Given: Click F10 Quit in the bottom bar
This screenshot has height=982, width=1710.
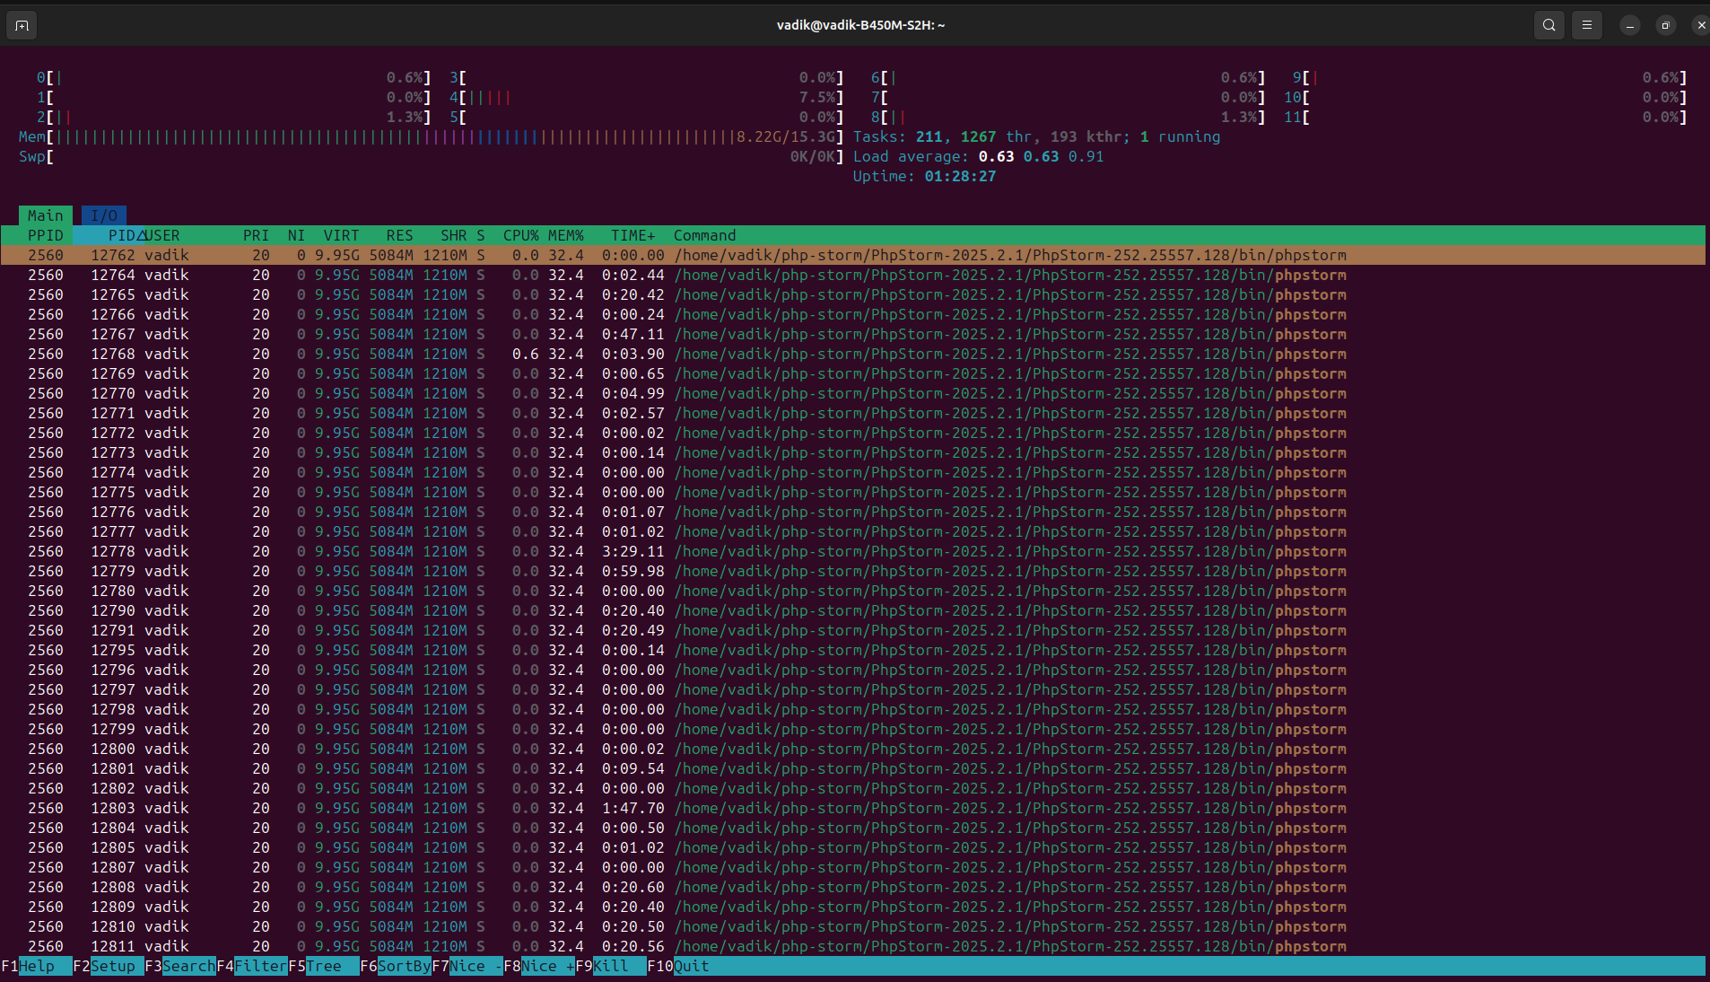Looking at the screenshot, I should coord(678,966).
